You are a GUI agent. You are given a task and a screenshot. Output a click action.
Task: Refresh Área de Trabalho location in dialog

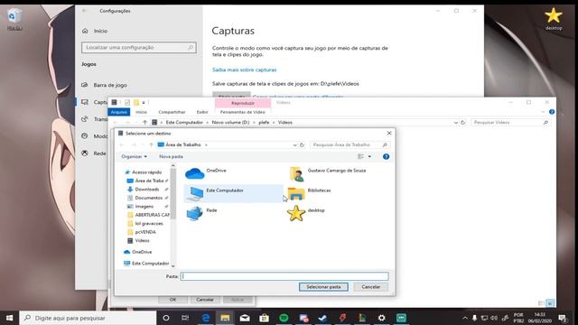pyautogui.click(x=302, y=144)
